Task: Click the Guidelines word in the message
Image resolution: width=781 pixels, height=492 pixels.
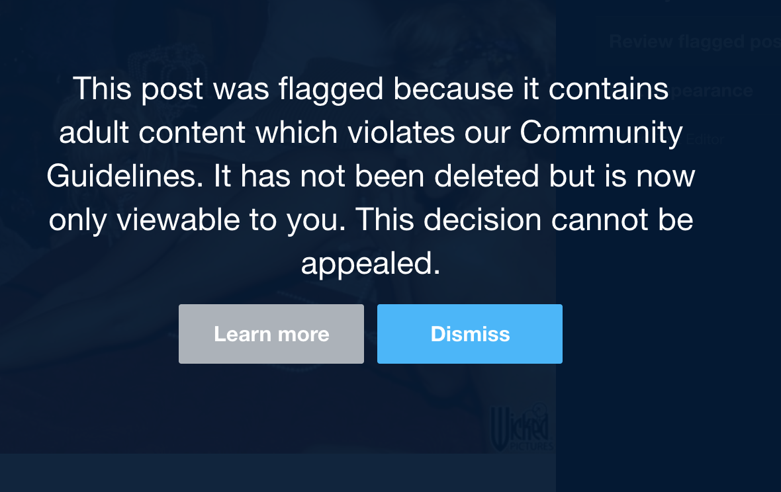Action: tap(125, 176)
